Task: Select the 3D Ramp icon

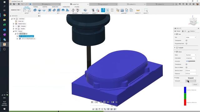Action: point(67,10)
